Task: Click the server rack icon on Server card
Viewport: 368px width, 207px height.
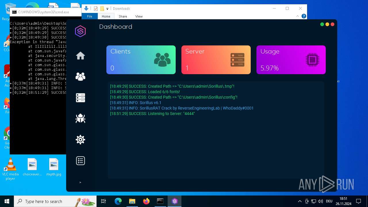Action: 237,60
